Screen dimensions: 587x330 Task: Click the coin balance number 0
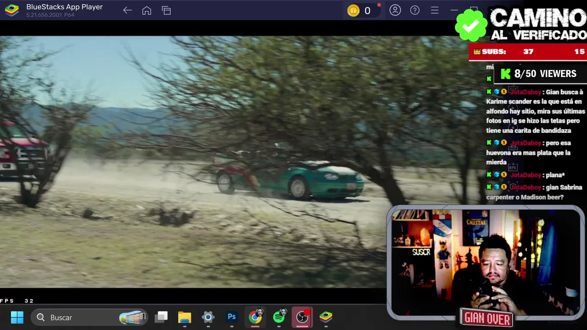[367, 11]
